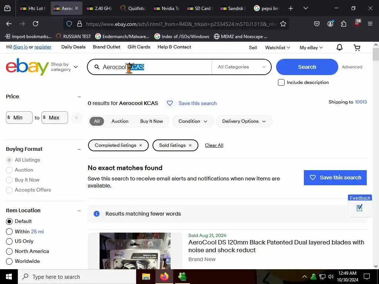Select the Auction buying format radio

[9, 170]
